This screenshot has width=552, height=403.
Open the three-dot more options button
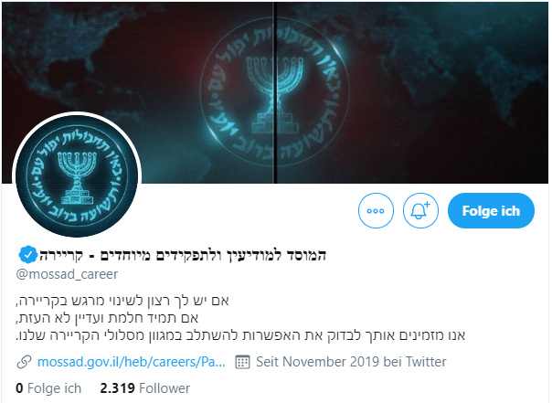pyautogui.click(x=376, y=210)
